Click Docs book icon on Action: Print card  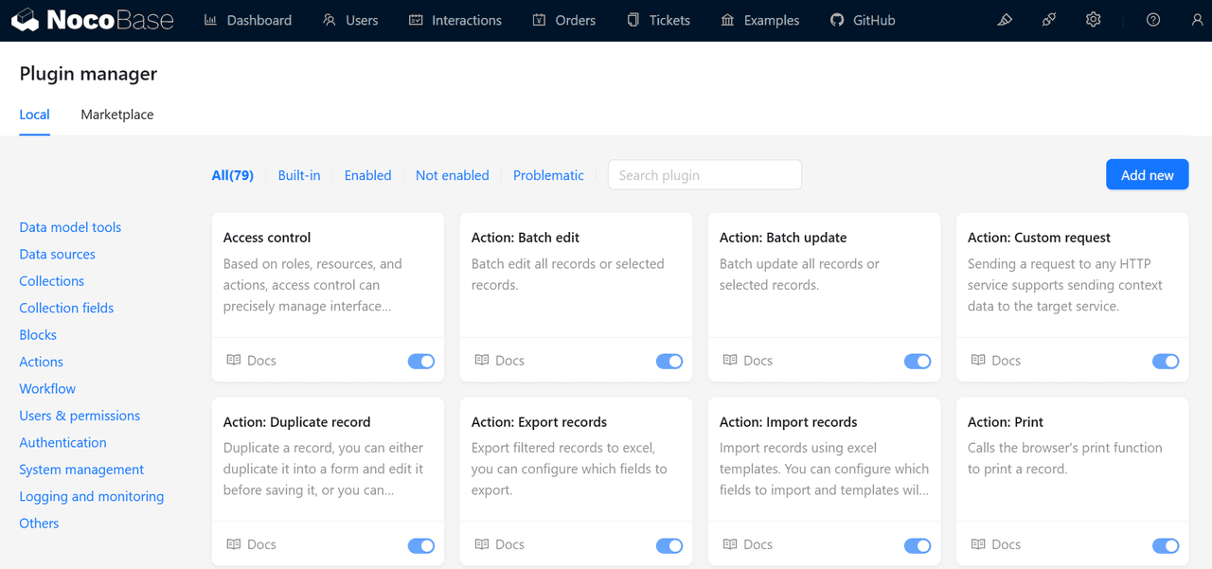[978, 543]
